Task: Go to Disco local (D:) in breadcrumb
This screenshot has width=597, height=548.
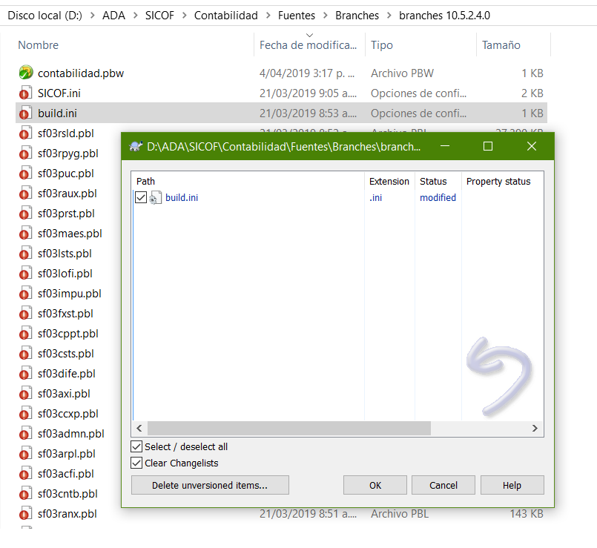Action: pos(45,16)
